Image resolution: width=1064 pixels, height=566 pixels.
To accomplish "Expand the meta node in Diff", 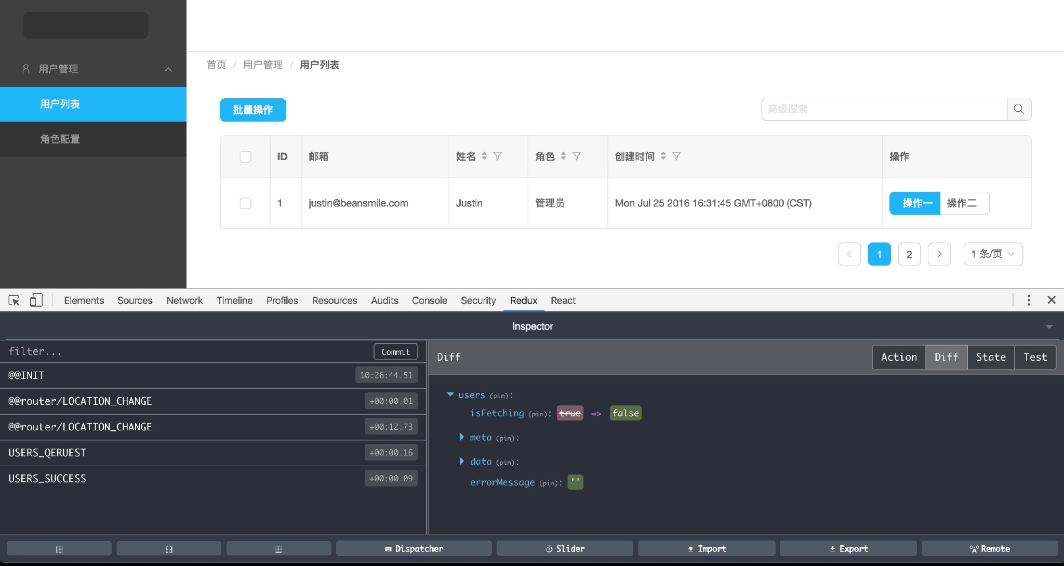I will coord(461,437).
